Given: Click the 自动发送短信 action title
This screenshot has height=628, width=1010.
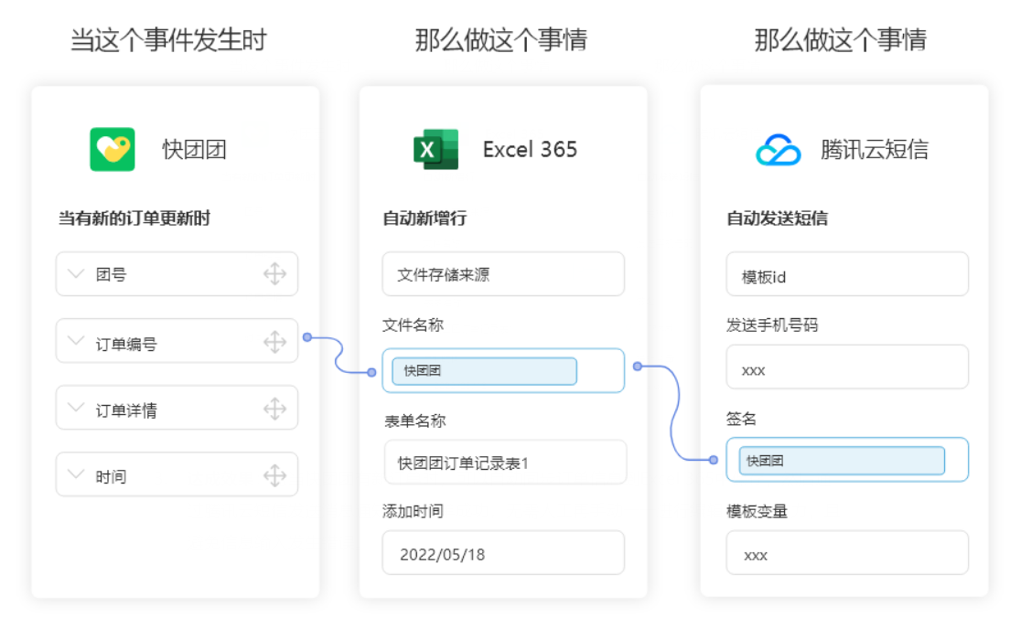Looking at the screenshot, I should [x=778, y=218].
